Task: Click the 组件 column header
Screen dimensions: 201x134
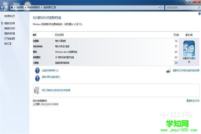Action: [x=35, y=35]
